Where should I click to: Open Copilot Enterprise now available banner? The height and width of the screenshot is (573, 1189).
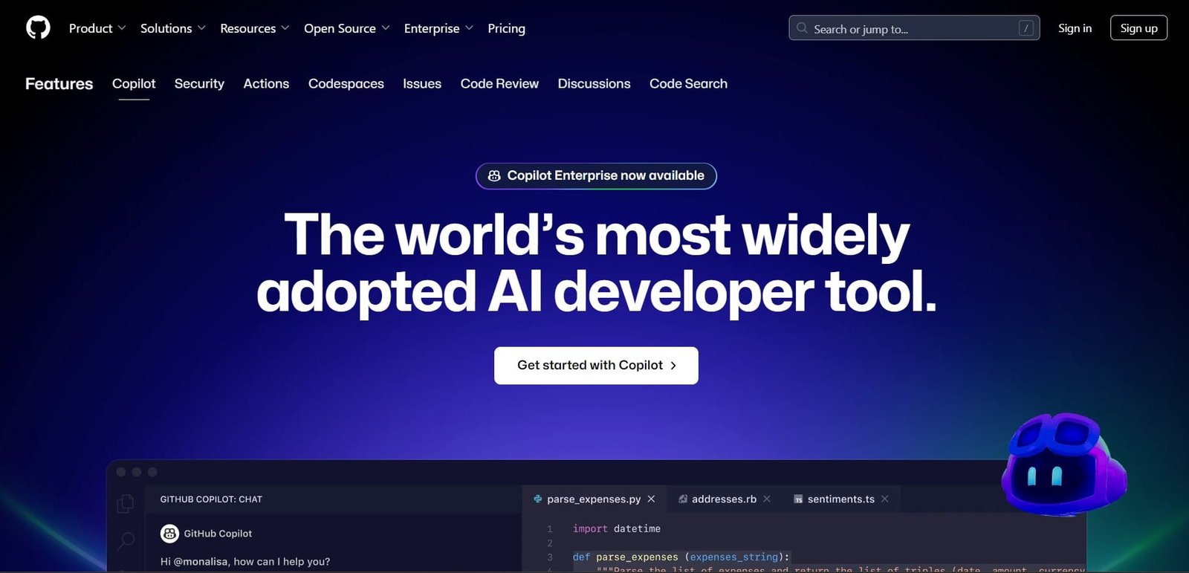(596, 176)
